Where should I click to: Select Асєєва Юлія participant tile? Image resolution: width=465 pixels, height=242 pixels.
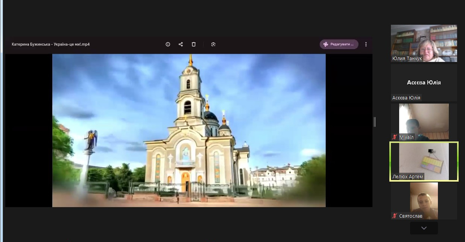click(424, 83)
